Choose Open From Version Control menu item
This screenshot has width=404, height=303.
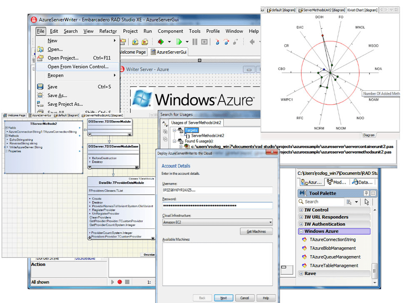(x=78, y=67)
